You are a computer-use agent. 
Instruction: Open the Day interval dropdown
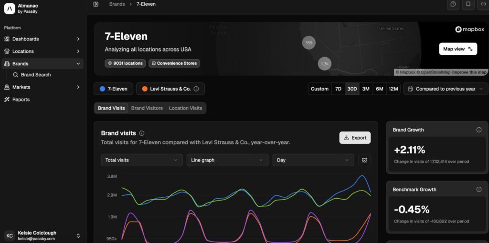click(313, 160)
